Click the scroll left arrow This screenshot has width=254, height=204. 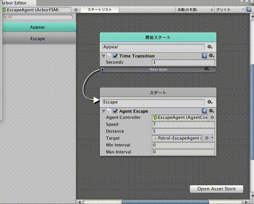point(80,202)
